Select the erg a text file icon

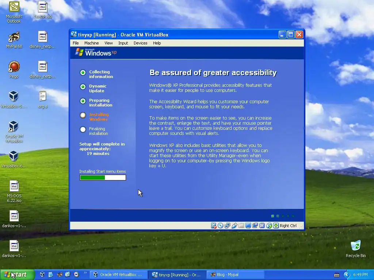[x=42, y=100]
